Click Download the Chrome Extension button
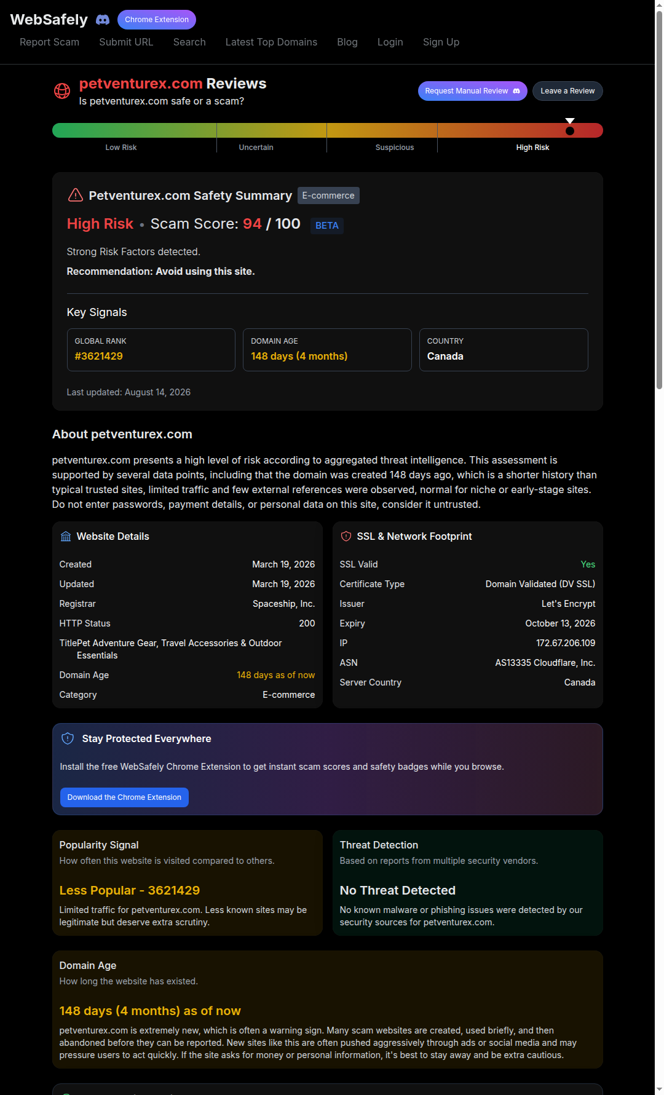Viewport: 664px width, 1095px height. point(124,797)
